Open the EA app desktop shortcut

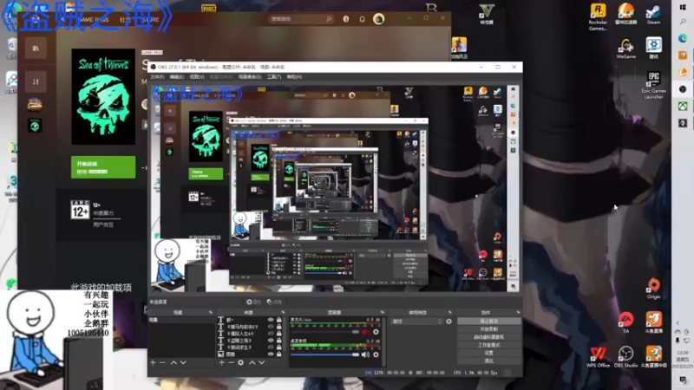pyautogui.click(x=625, y=322)
